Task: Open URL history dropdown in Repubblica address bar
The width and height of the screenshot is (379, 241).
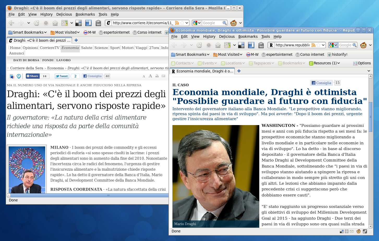Action: [x=323, y=45]
